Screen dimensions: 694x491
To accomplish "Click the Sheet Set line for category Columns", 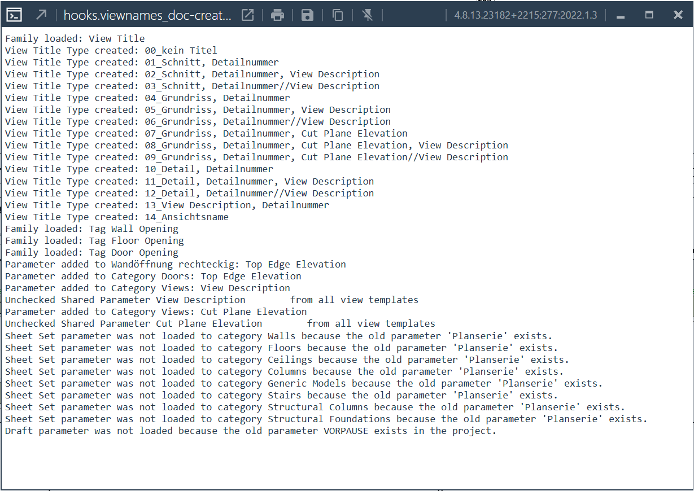I will 285,372.
